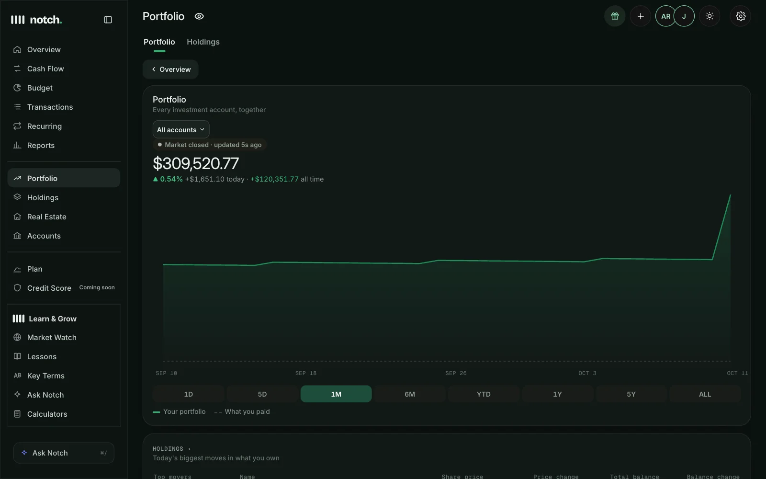Viewport: 766px width, 479px height.
Task: Click the Market Watch globe icon
Action: pos(17,337)
